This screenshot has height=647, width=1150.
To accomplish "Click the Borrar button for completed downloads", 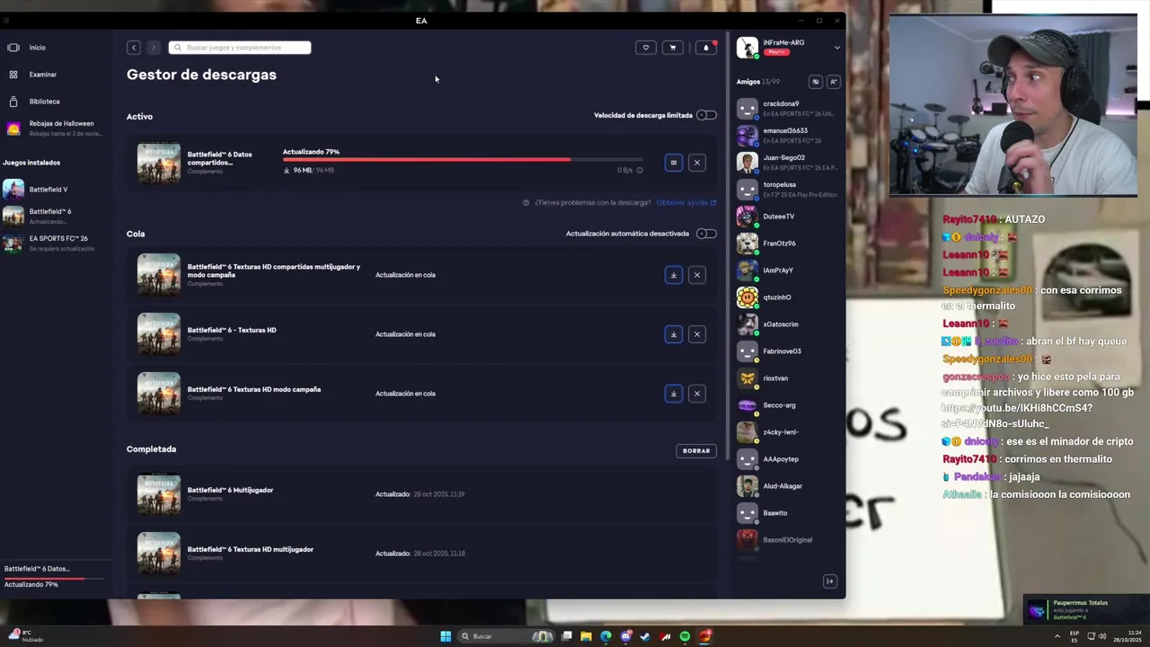I will point(696,451).
